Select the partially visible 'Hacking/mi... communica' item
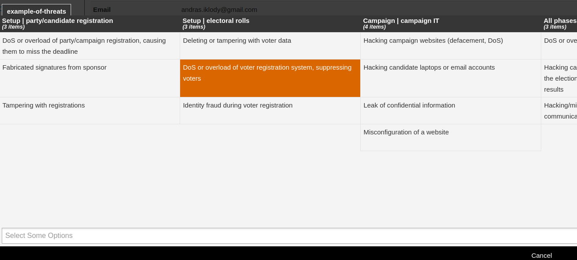The image size is (577, 260). pos(560,111)
